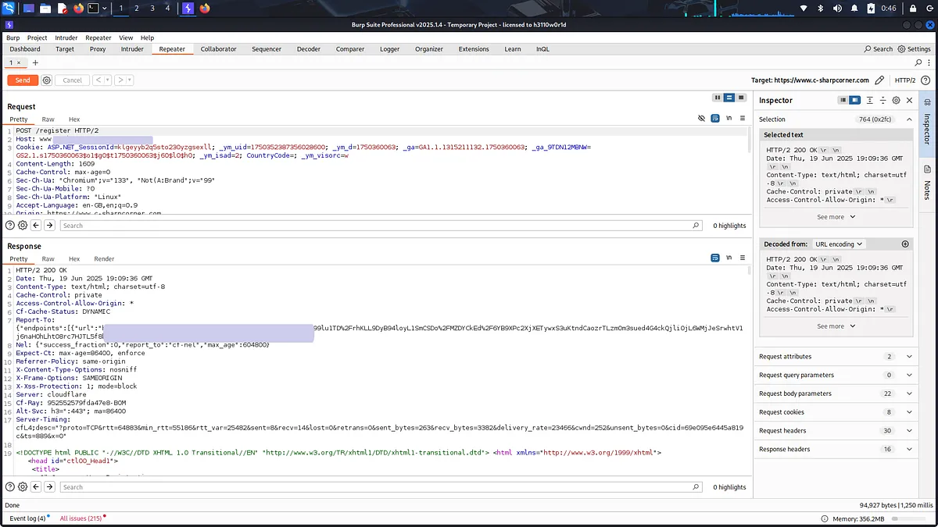This screenshot has width=938, height=527.
Task: Go to next match in Request search
Action: [49, 225]
